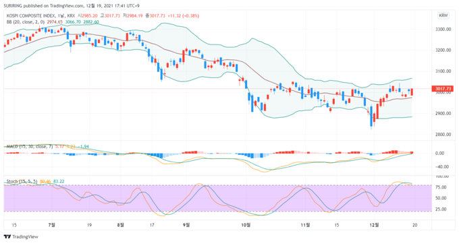Click the 17 date label on time axis
Viewport: 459px width, 243px height.
coord(152,225)
